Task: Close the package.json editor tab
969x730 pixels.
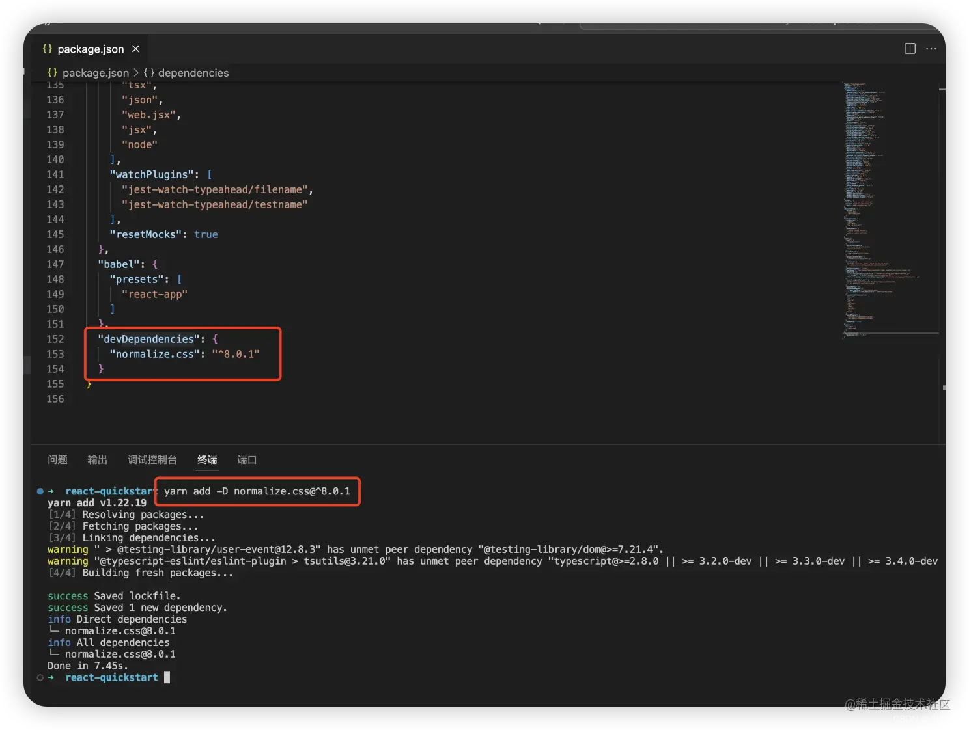Action: (135, 49)
